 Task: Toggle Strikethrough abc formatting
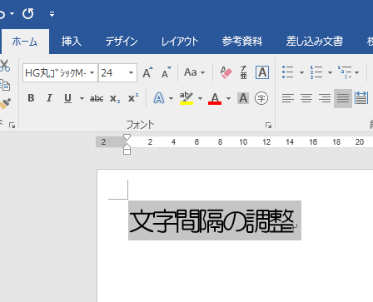pyautogui.click(x=97, y=98)
